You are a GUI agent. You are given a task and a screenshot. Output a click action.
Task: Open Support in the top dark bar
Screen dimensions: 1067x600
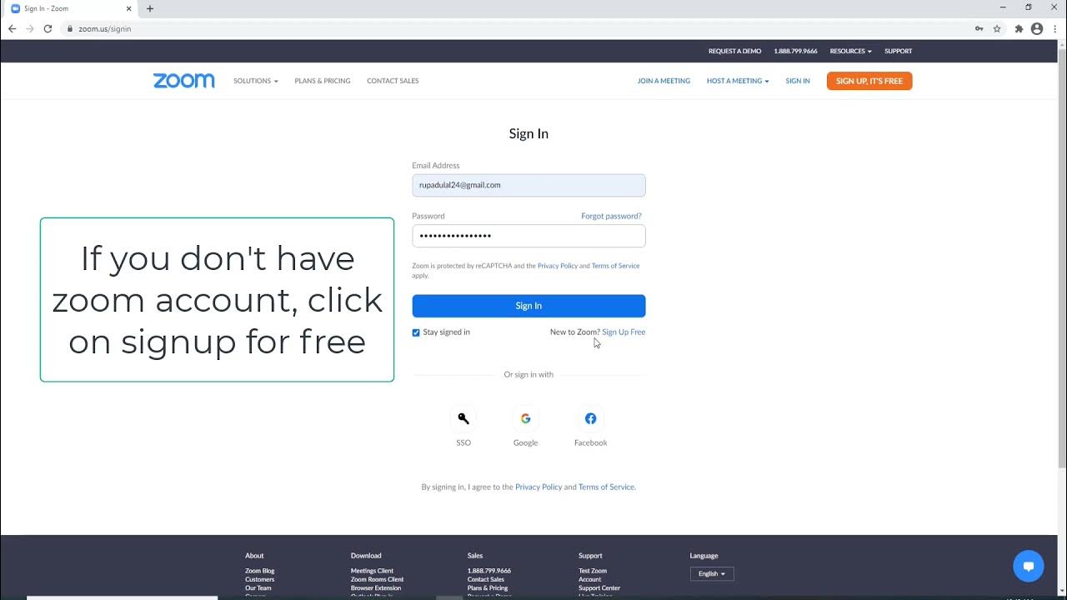point(898,51)
